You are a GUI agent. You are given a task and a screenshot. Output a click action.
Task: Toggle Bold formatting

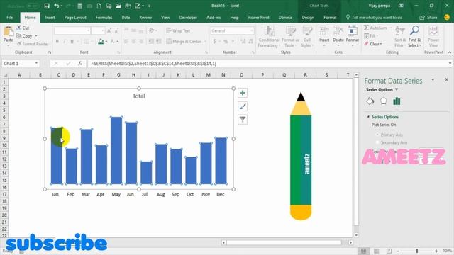coord(57,41)
